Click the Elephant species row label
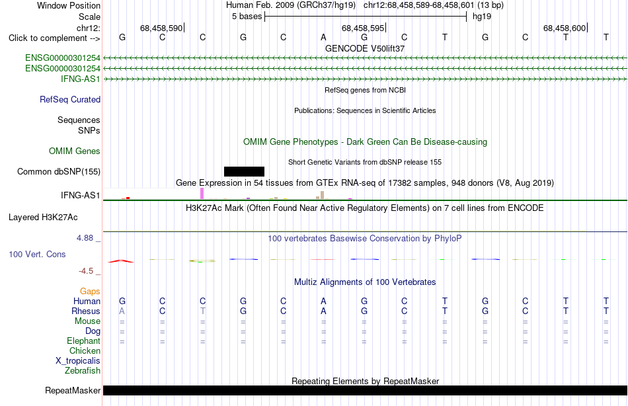 click(x=83, y=341)
